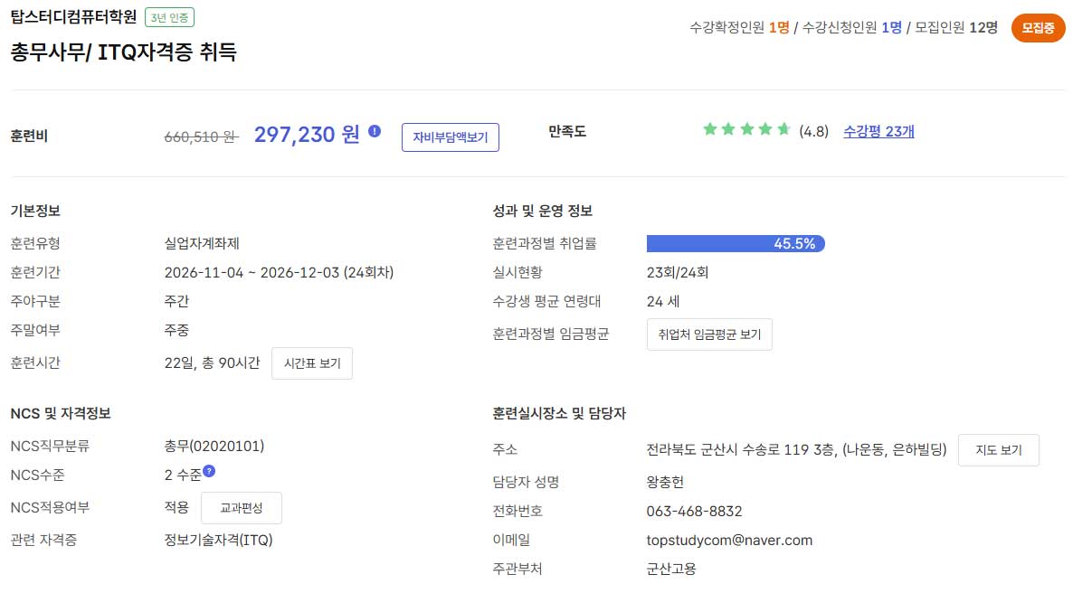Click the 군산고용 department value
This screenshot has width=1073, height=593.
tap(671, 569)
